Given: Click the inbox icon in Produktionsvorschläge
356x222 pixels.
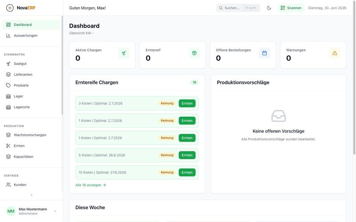Looking at the screenshot, I should point(279,116).
